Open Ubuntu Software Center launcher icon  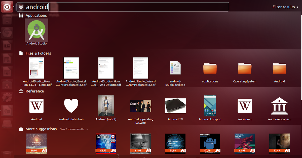7,85
